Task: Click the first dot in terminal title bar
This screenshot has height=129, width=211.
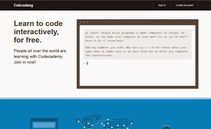Action: (x=81, y=22)
